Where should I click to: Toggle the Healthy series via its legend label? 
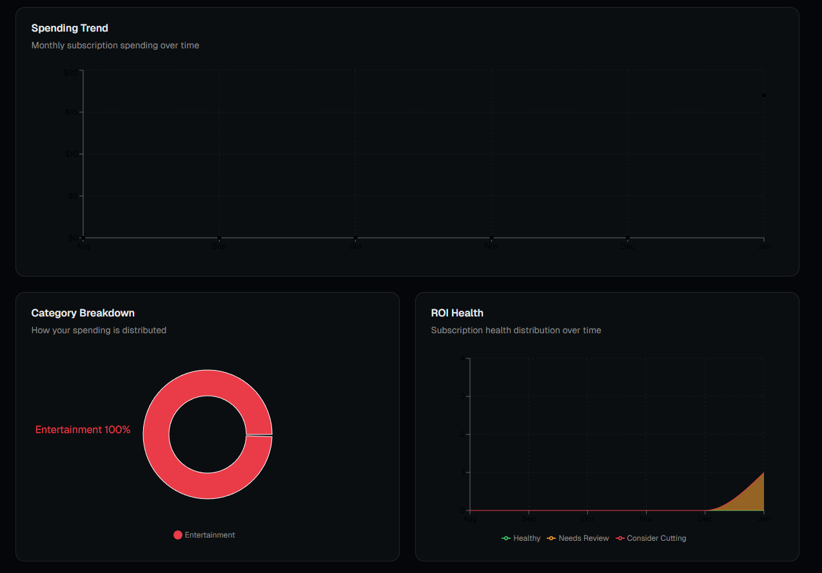(x=525, y=538)
